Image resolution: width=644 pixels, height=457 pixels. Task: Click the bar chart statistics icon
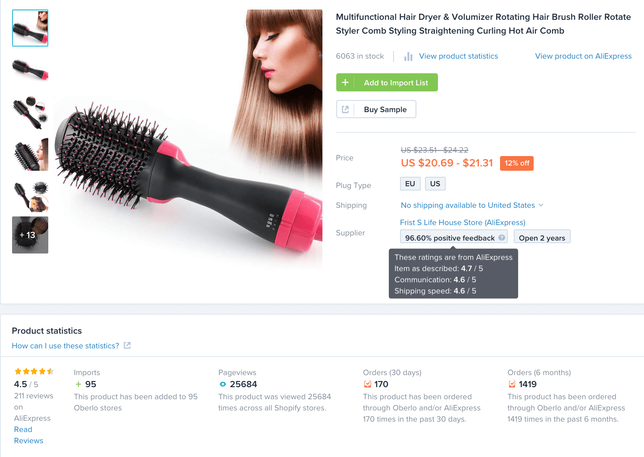408,56
